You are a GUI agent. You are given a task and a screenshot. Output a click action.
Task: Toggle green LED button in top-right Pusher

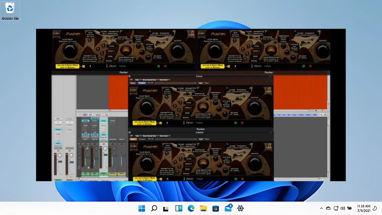click(304, 66)
